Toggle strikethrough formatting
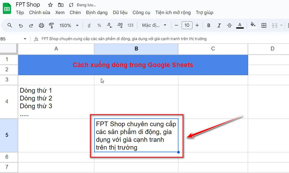The image size is (289, 173). [229, 26]
